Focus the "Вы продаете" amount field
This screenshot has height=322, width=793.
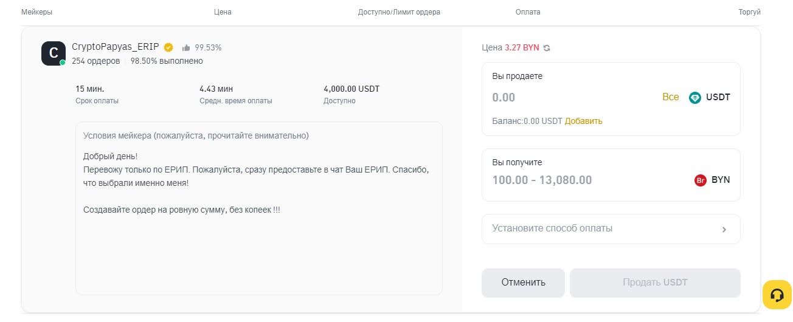[572, 97]
